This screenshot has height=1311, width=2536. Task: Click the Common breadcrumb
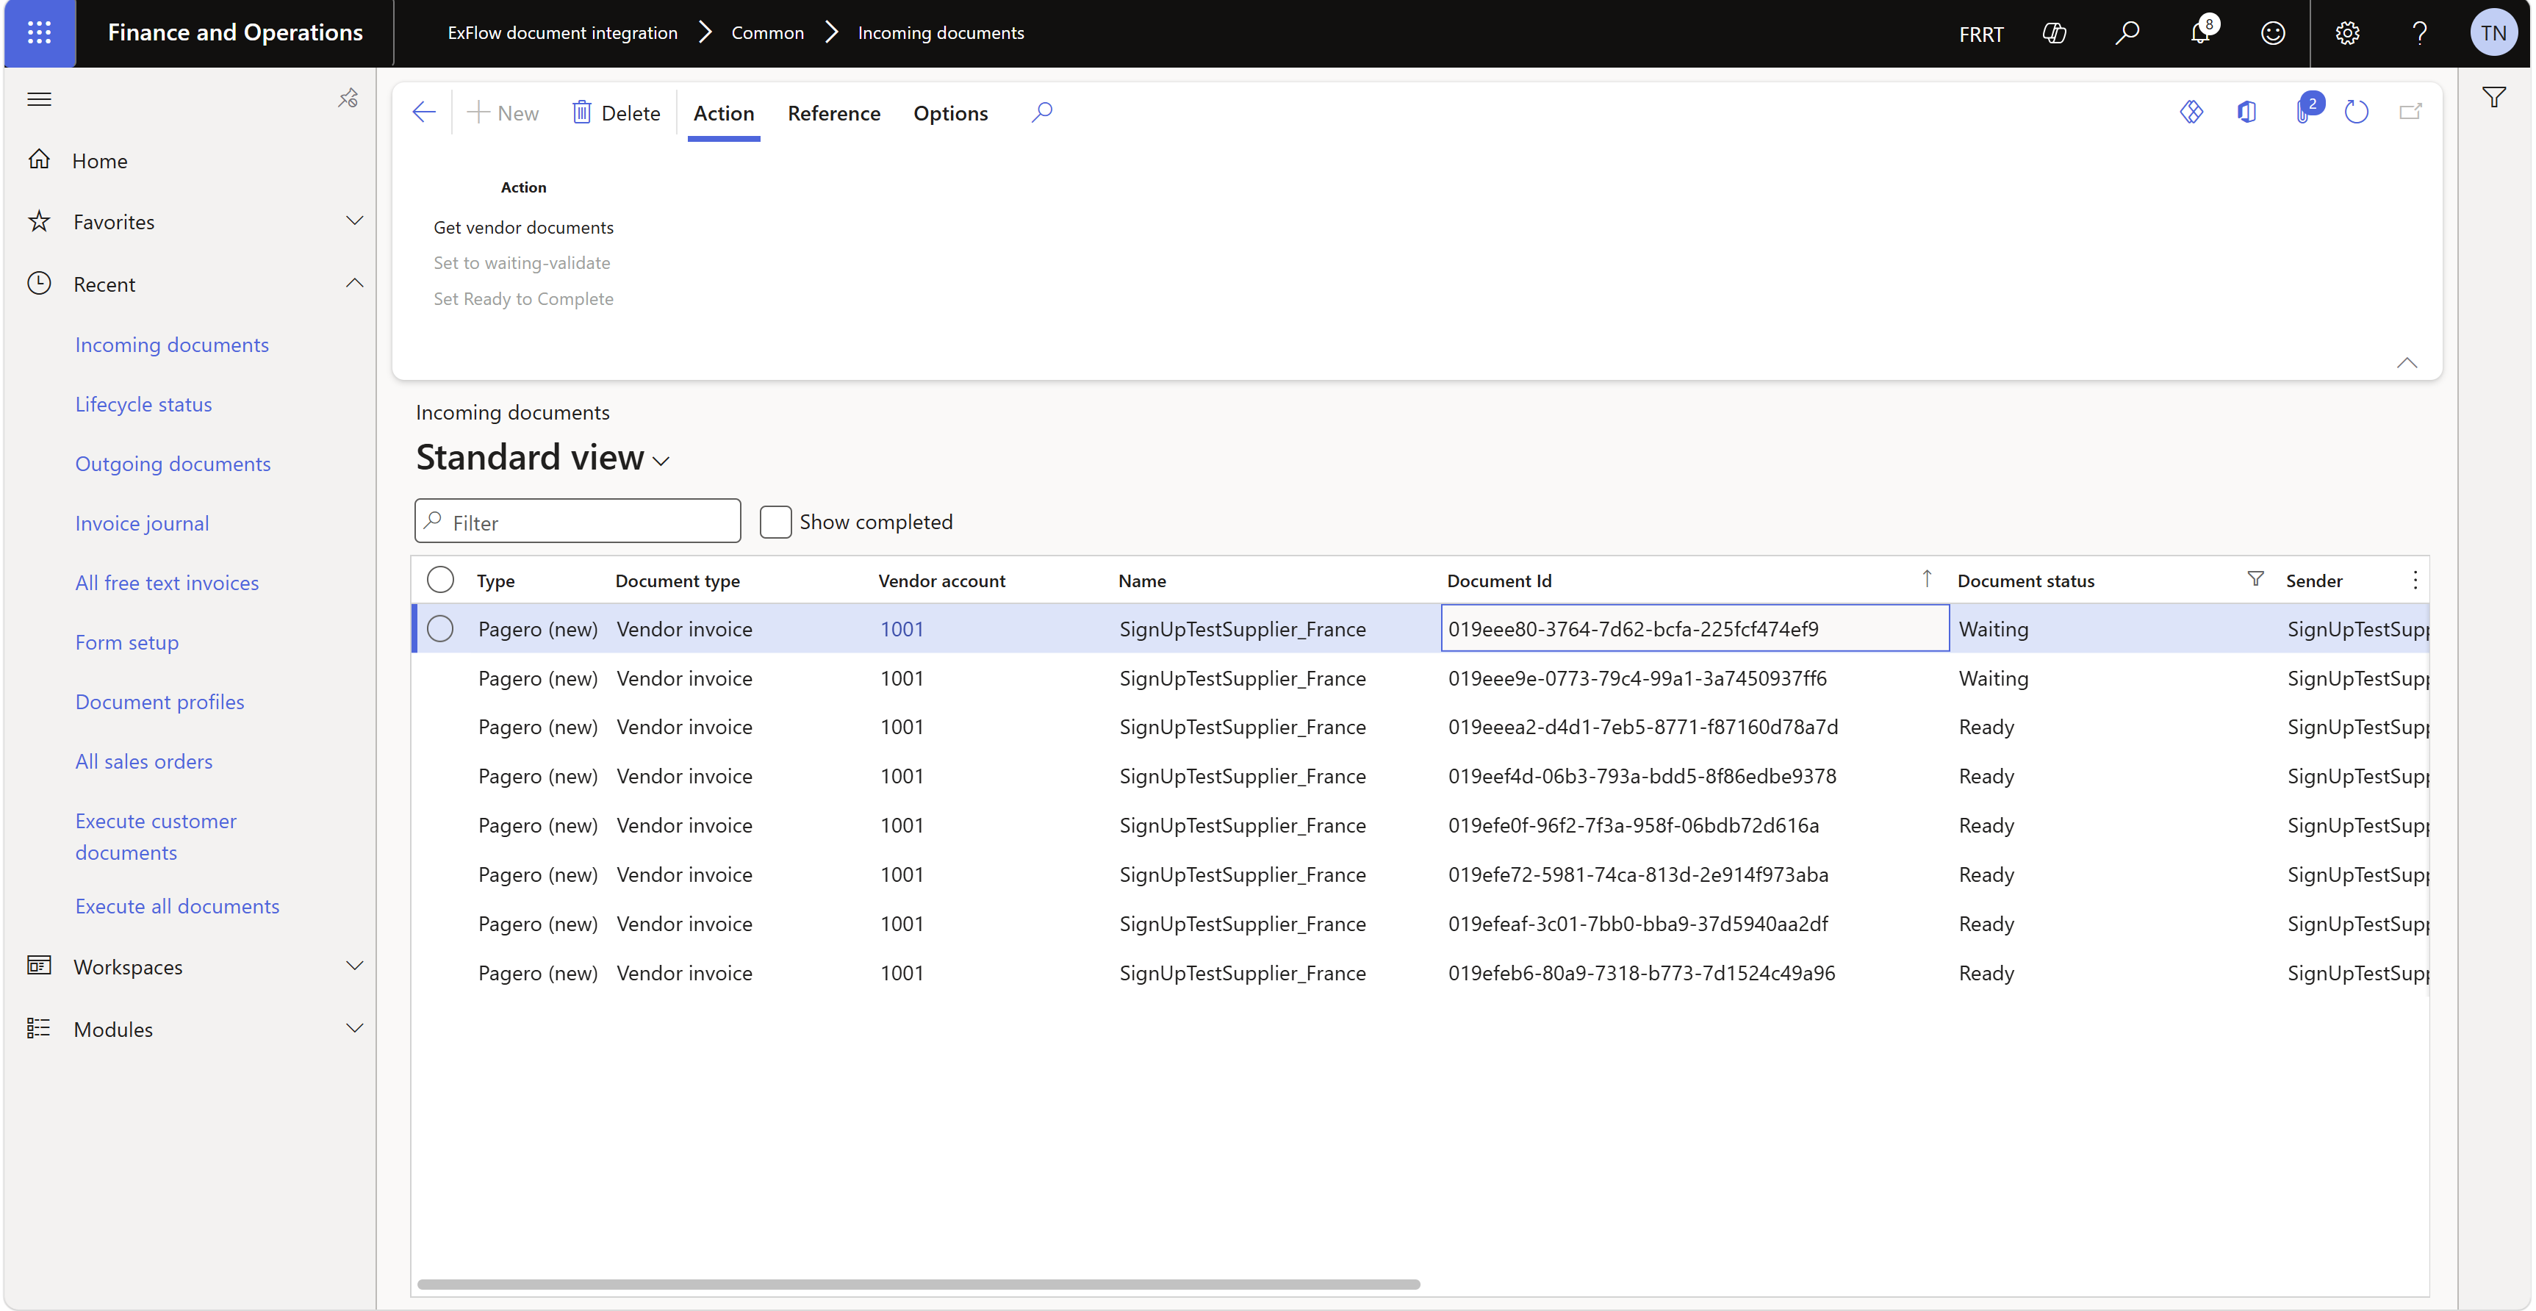(x=767, y=32)
